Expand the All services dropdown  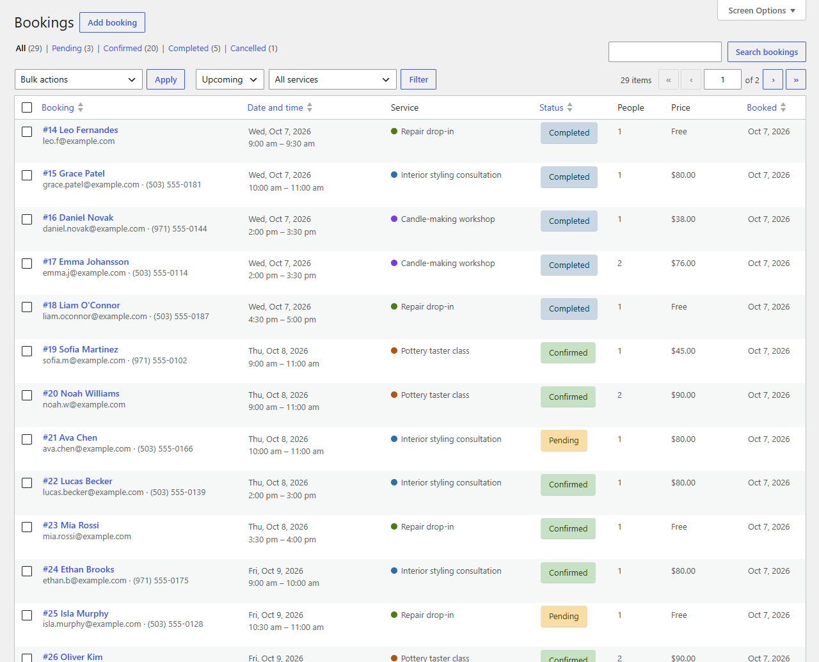coord(333,79)
